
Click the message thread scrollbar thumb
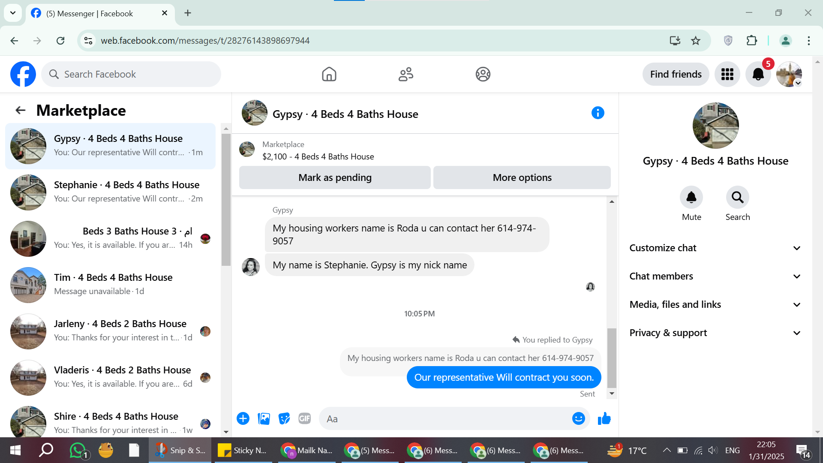click(x=612, y=358)
